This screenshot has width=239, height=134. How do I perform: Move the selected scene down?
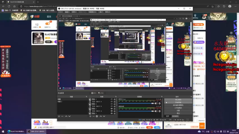(x=70, y=116)
